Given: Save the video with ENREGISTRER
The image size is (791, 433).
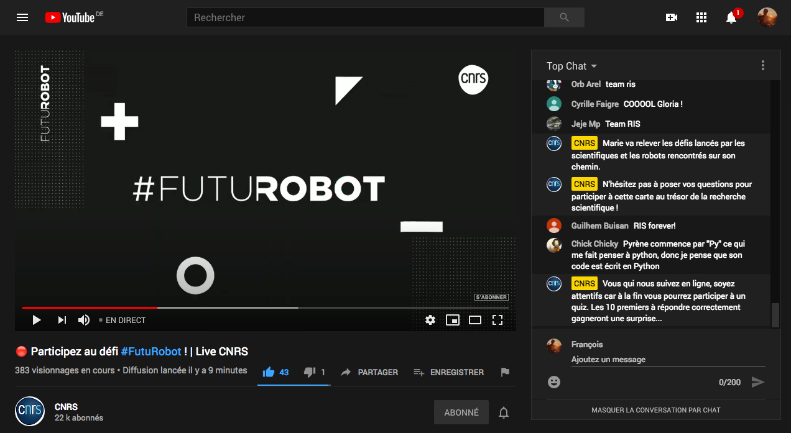Looking at the screenshot, I should click(448, 372).
